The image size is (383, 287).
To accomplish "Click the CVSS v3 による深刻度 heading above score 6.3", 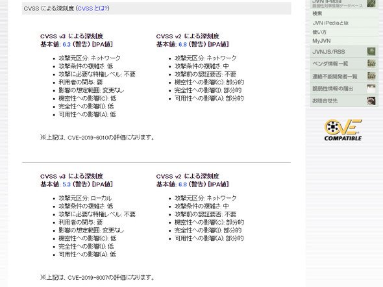I will (72, 36).
